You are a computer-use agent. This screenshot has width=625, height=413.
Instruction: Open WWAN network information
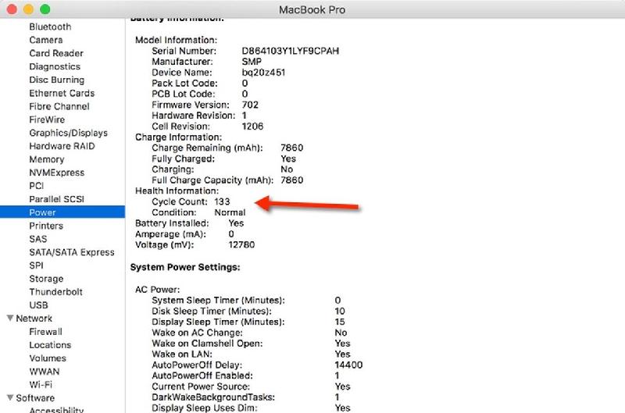tap(45, 372)
